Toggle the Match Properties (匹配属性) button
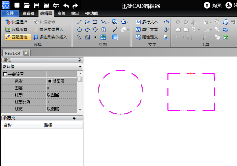The width and height of the screenshot is (237, 166). click(x=18, y=37)
